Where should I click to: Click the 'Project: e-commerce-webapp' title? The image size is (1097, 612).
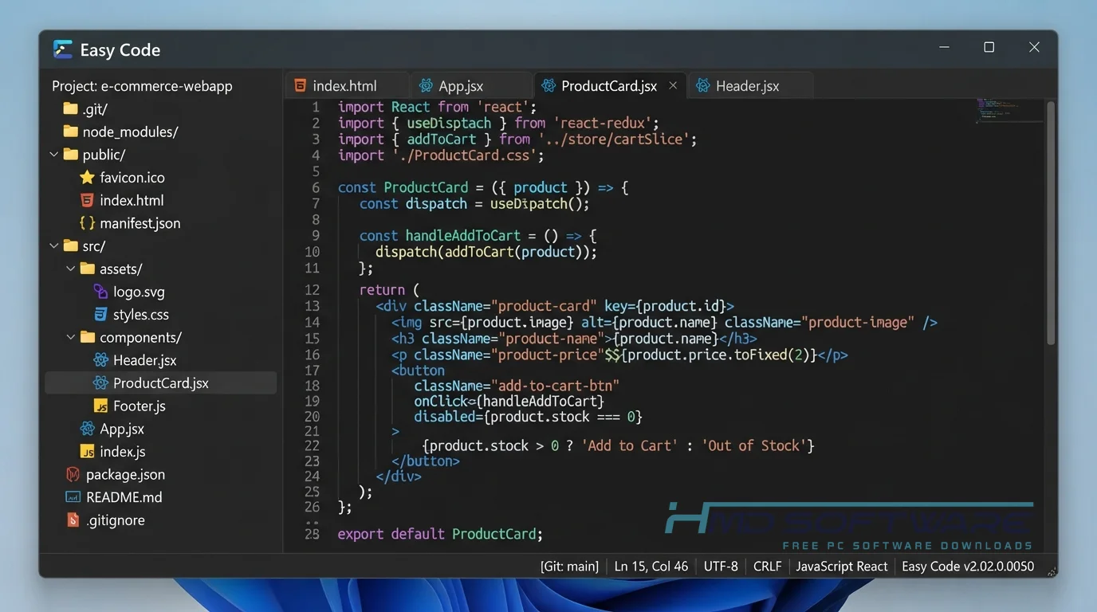142,86
